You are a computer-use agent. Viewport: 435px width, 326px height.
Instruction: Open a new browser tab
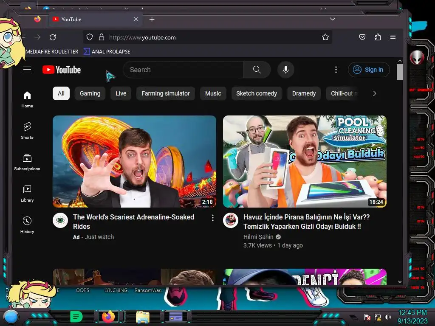[152, 20]
